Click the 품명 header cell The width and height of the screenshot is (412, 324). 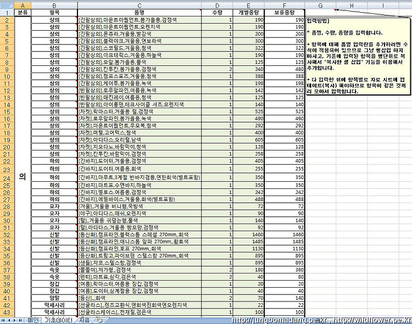[x=140, y=13]
